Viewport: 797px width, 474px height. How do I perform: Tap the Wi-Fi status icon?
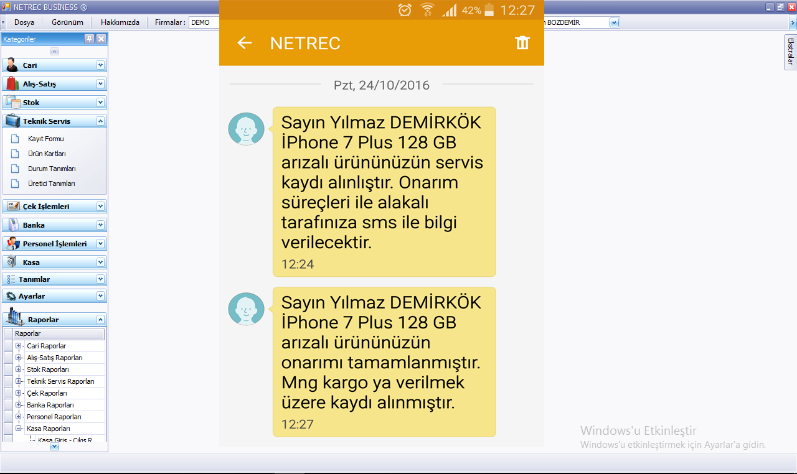[x=427, y=10]
